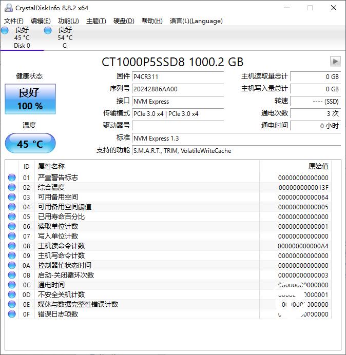Screen dimensions: 346x355
Task: Select the Disk 0 blue status orb
Action: coord(5,30)
